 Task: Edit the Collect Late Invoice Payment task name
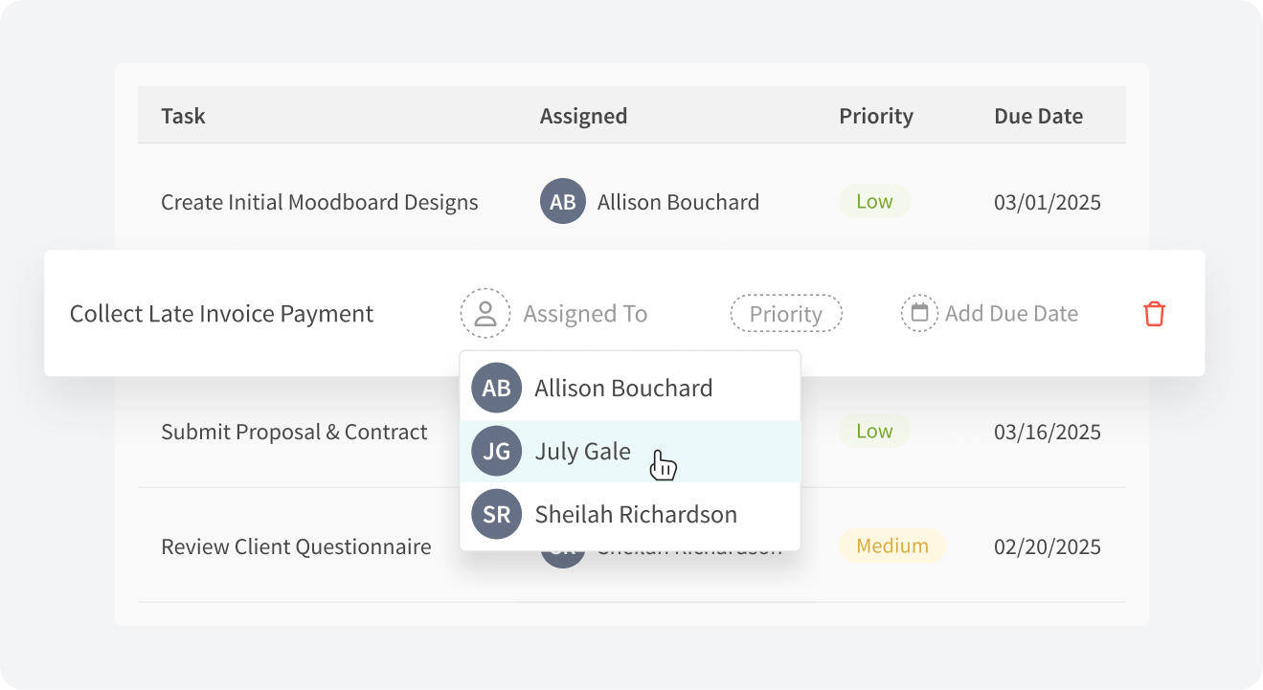[221, 314]
